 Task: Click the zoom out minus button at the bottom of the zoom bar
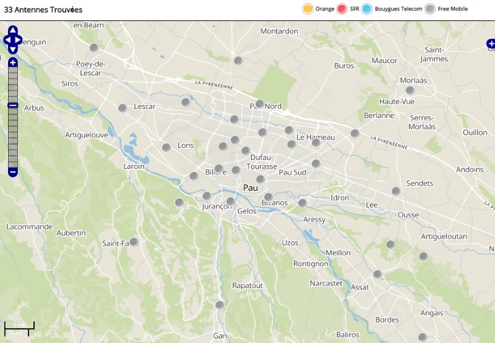(x=13, y=171)
